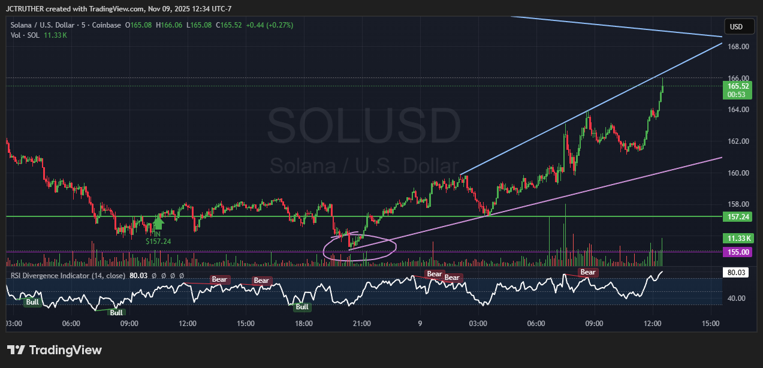Click the H166.06 high value in header
Viewport: 763px width, 368px height.
(x=170, y=25)
